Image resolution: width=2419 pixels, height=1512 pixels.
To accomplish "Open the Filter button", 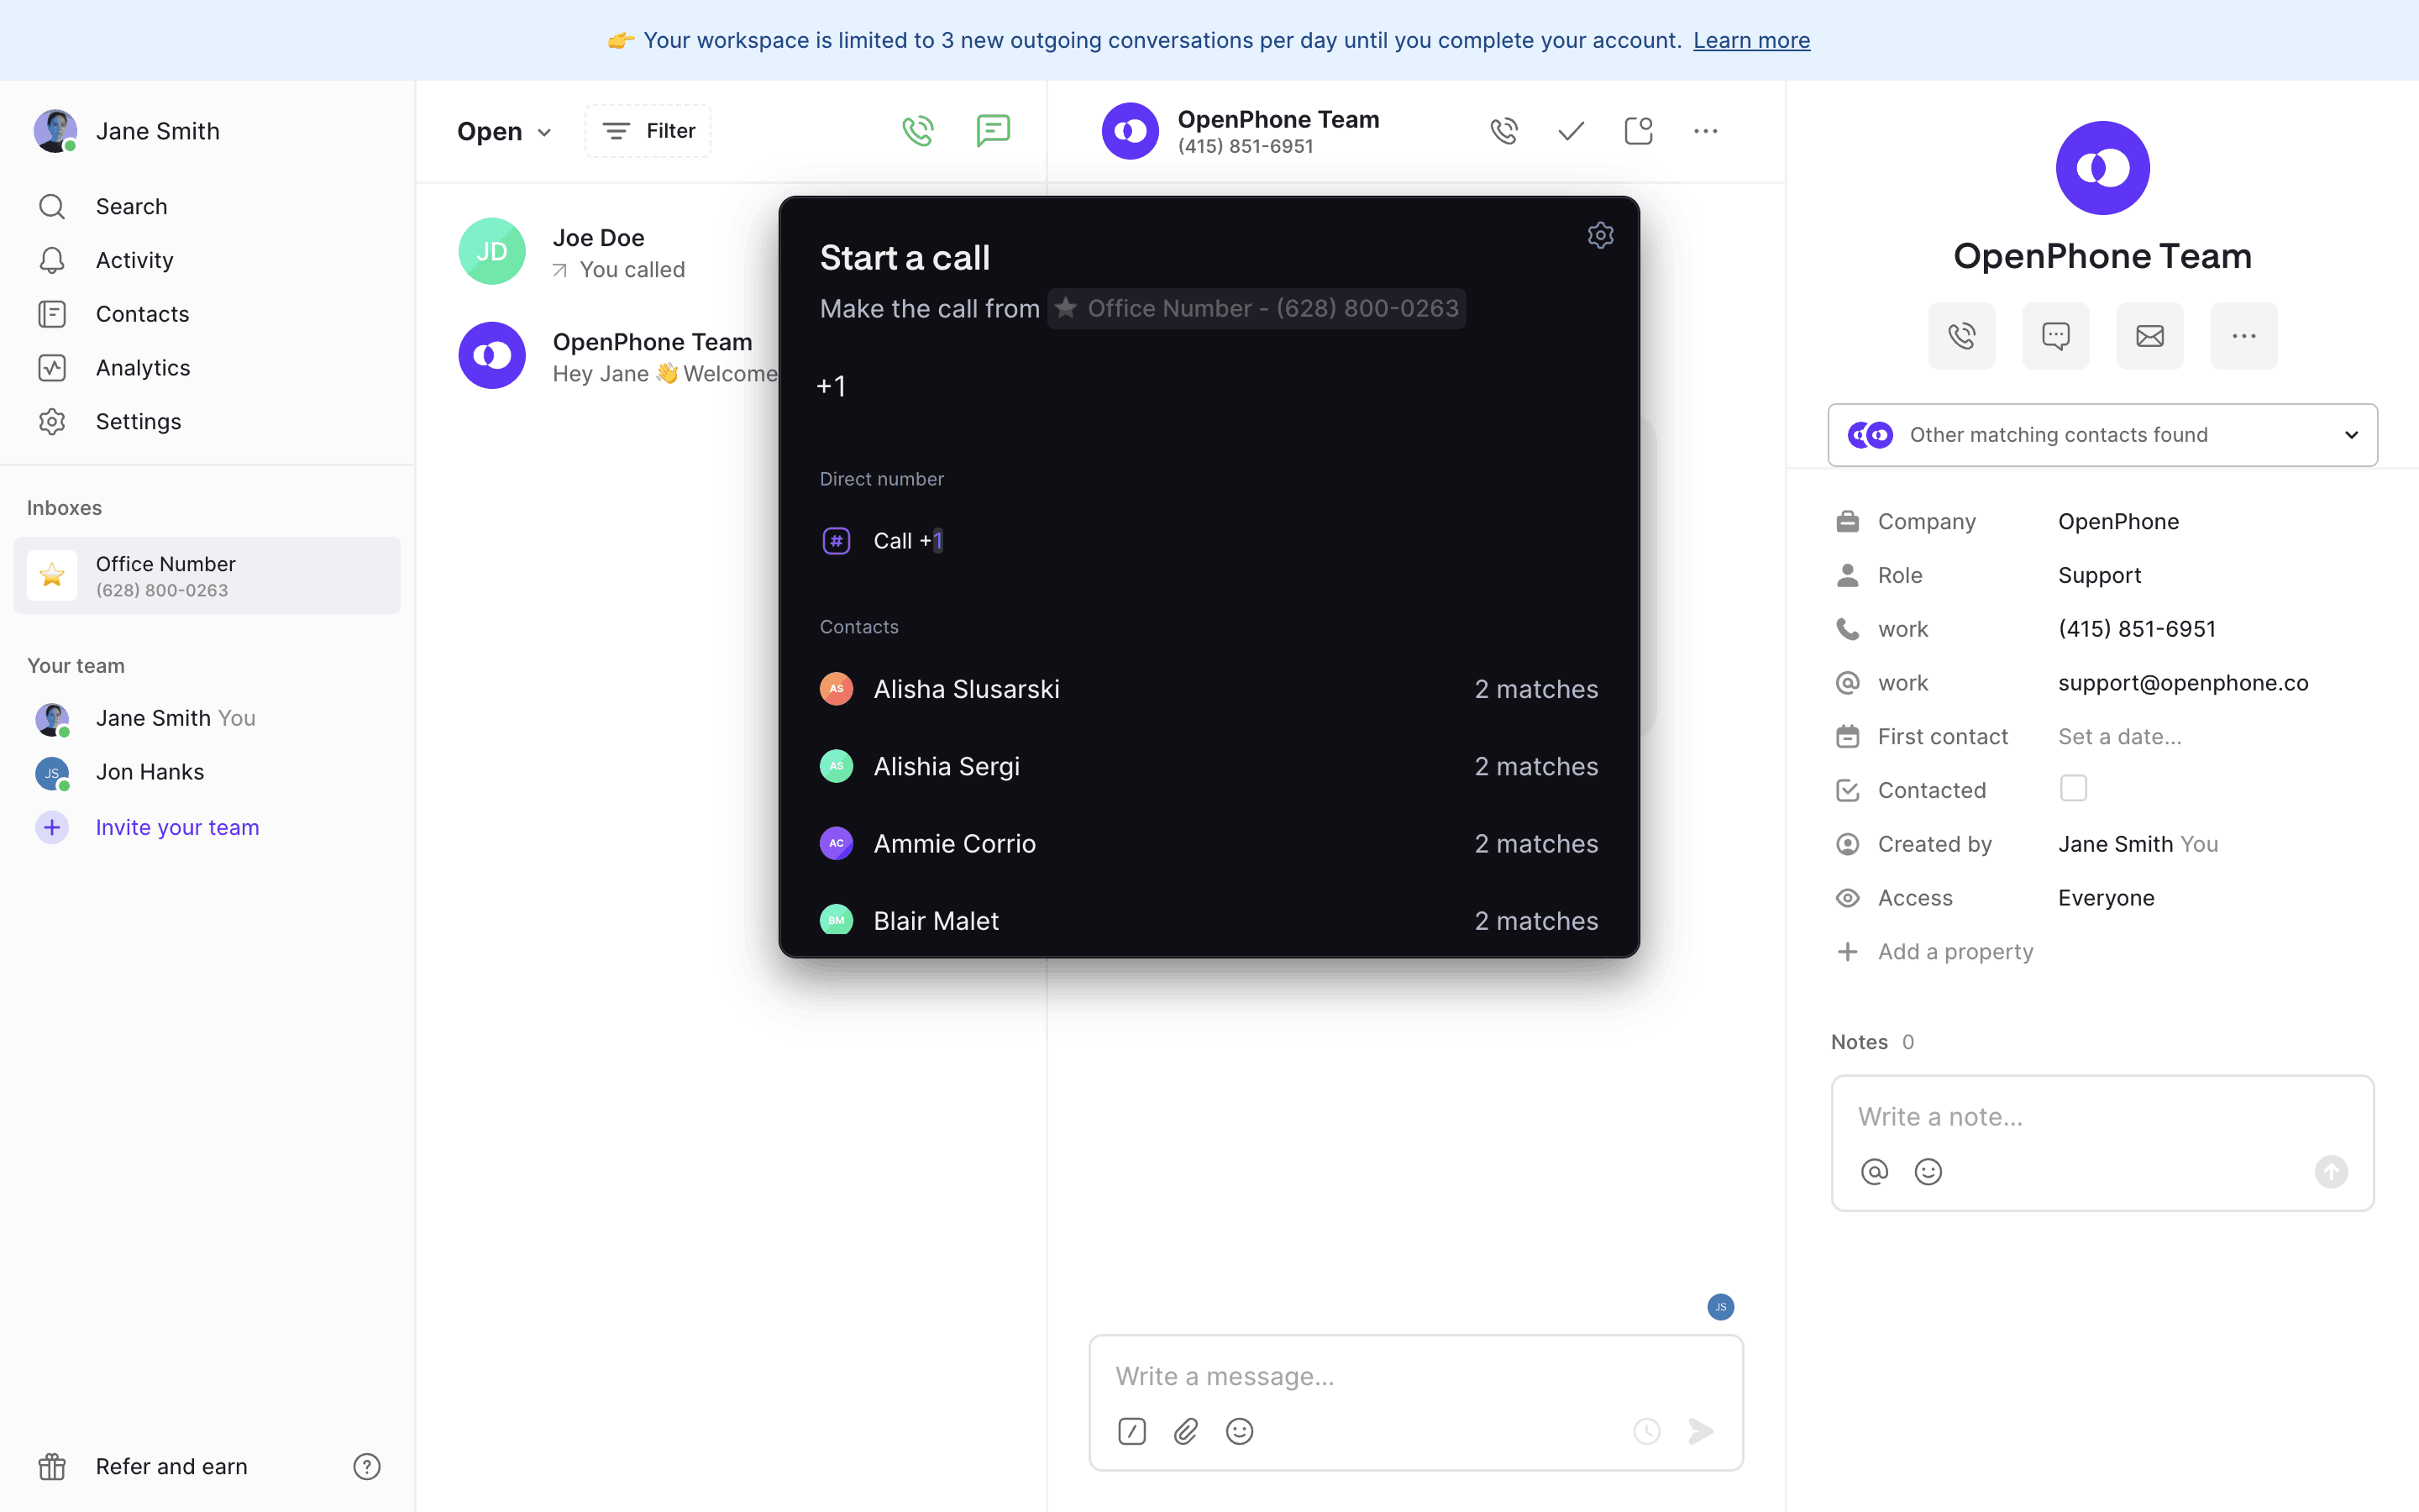I will coord(648,131).
